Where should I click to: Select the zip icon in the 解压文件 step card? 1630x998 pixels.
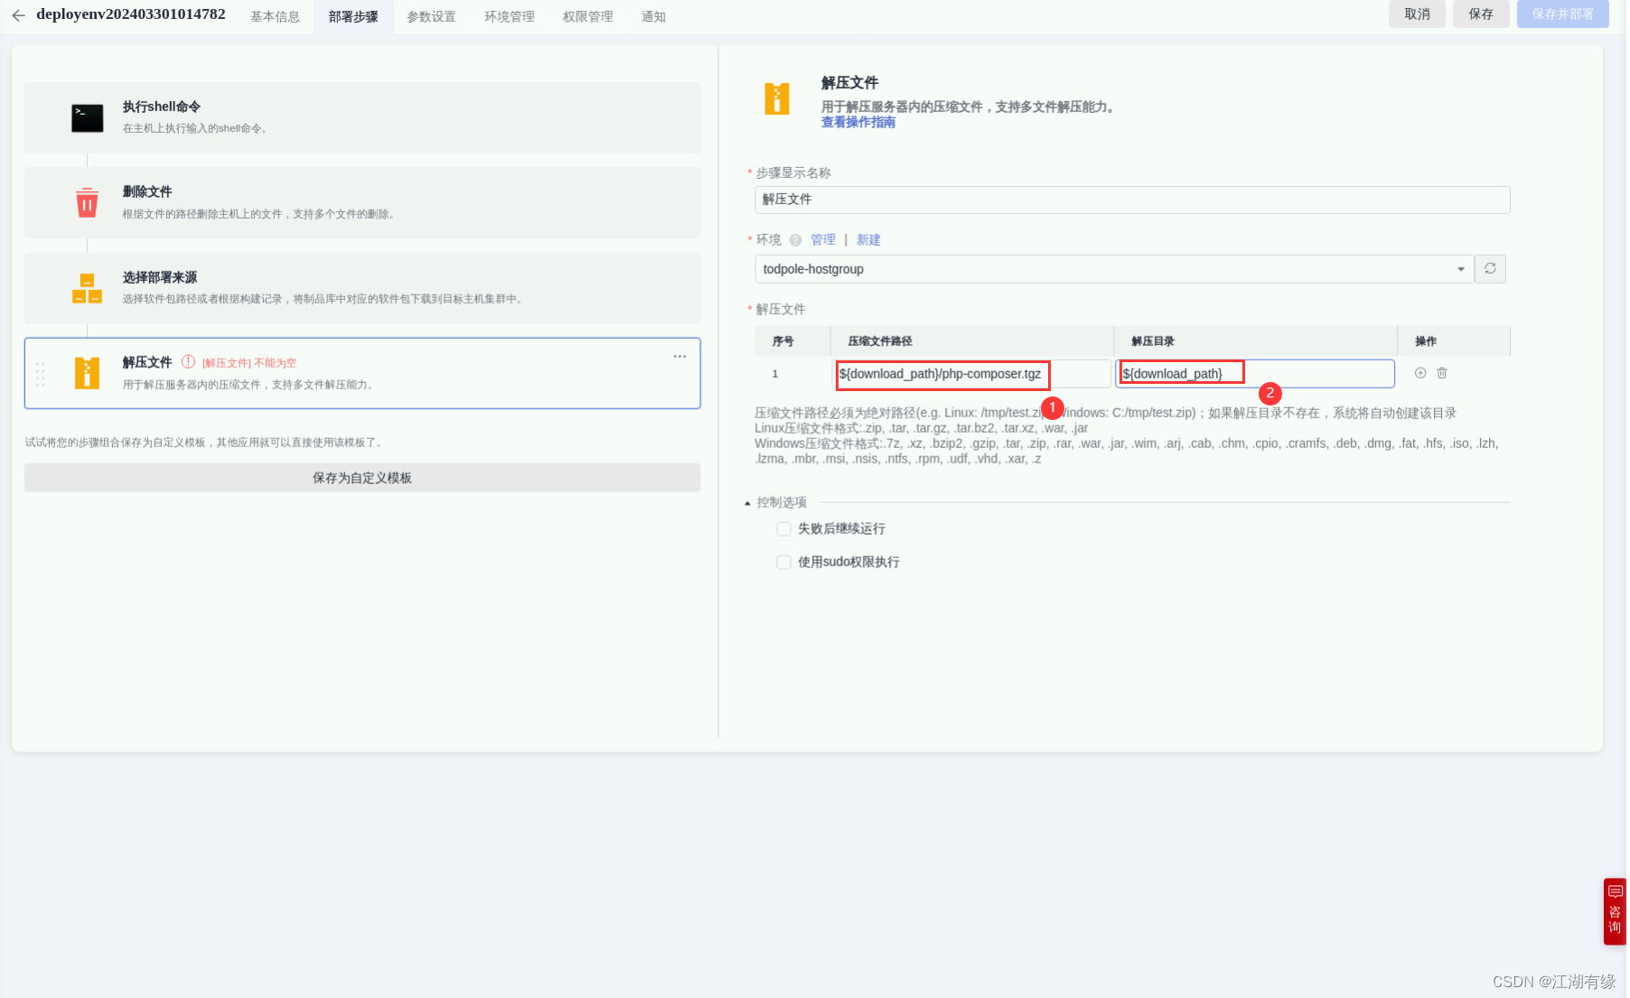tap(87, 373)
